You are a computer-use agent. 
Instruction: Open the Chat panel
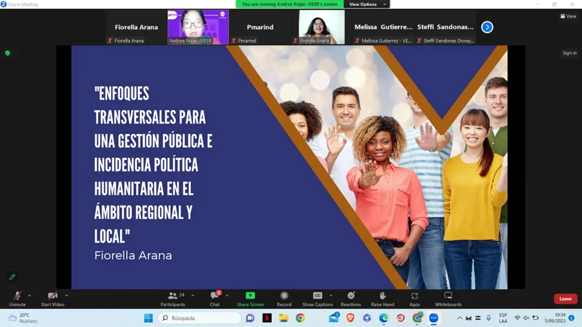tap(214, 298)
